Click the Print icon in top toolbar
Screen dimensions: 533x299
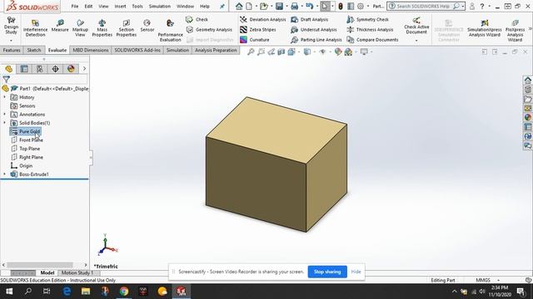coord(294,6)
